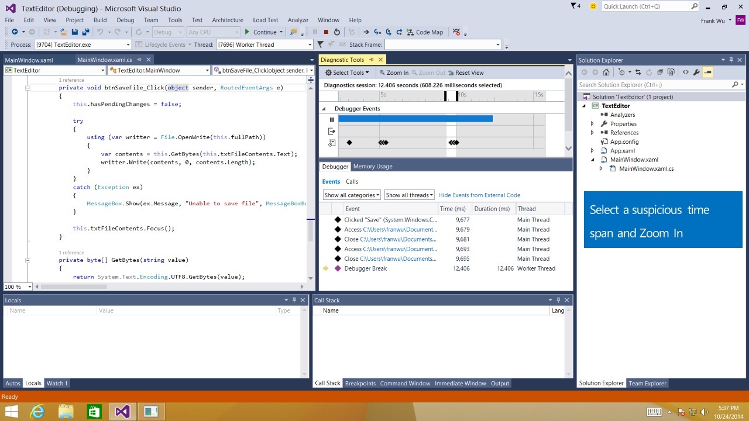The image size is (749, 421).
Task: Open the Select Tools dropdown
Action: point(348,73)
